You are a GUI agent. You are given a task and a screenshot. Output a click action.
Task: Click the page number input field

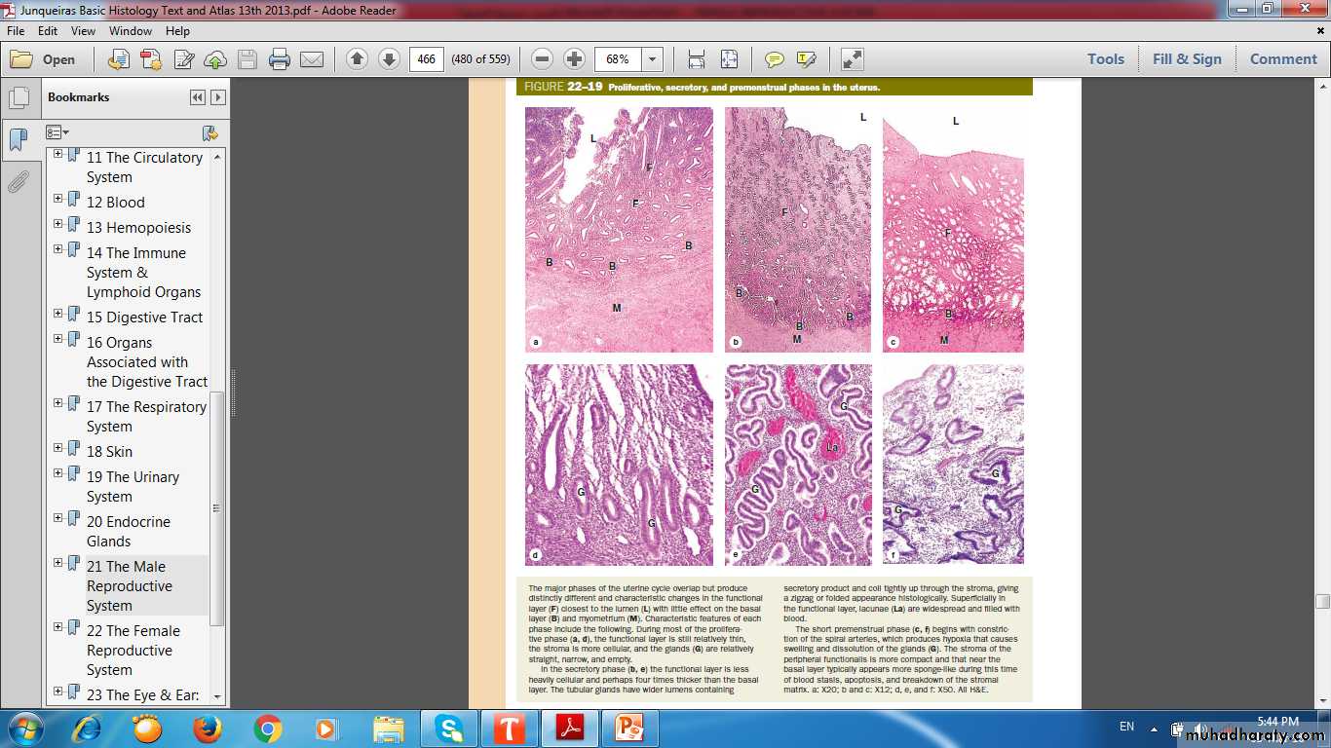(426, 59)
